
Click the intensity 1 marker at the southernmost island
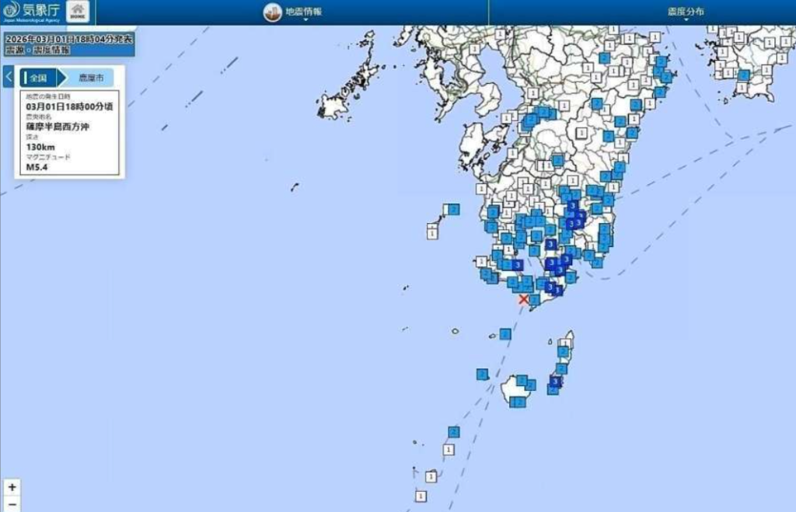coord(421,496)
